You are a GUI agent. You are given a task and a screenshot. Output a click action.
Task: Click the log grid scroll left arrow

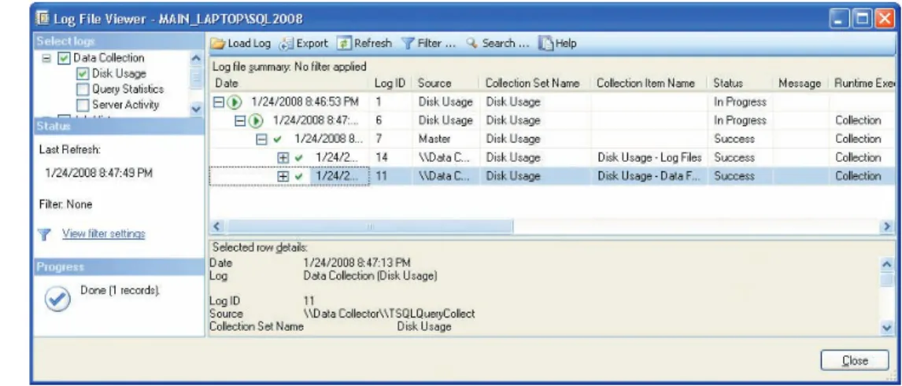(x=217, y=227)
